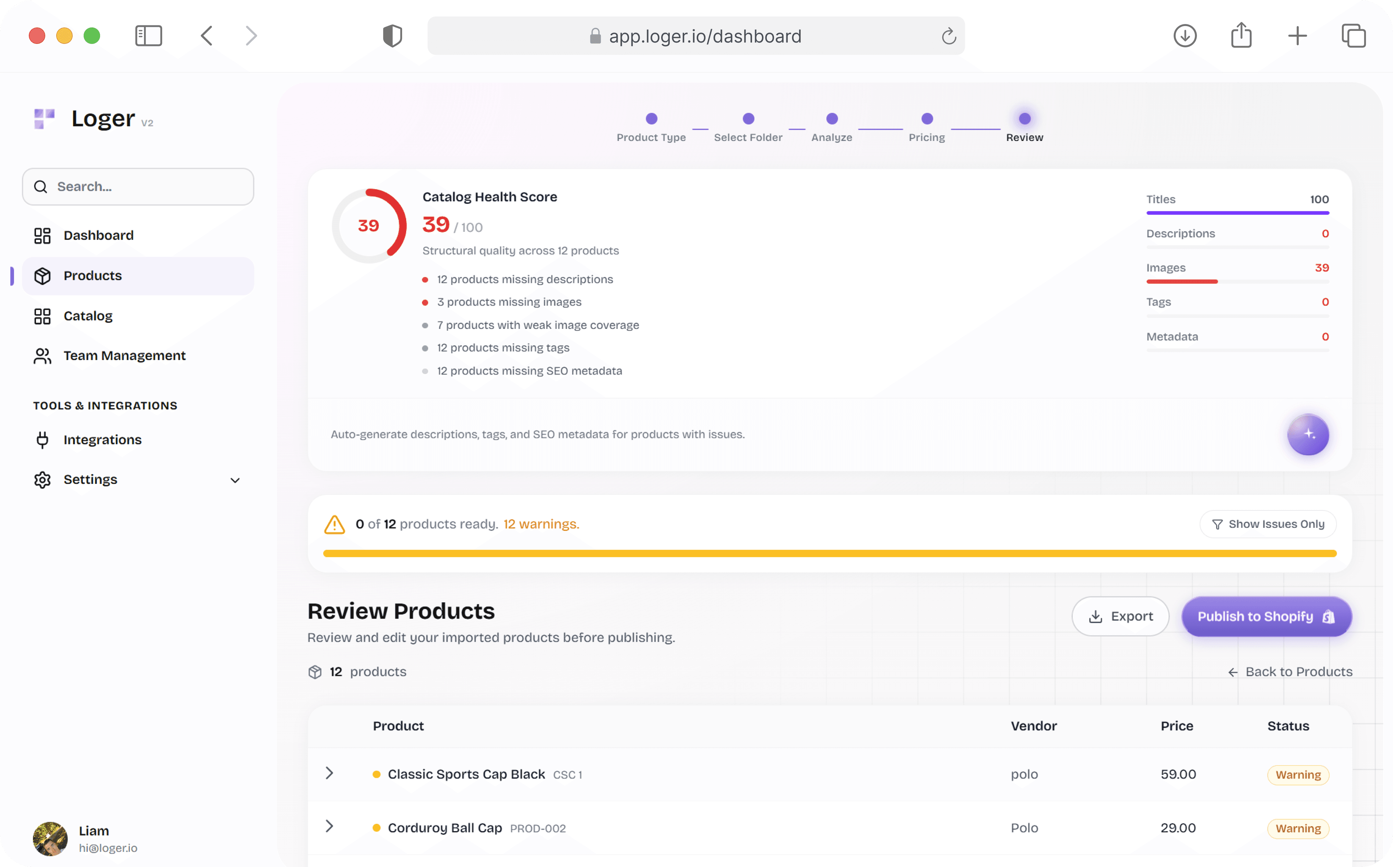This screenshot has height=867, width=1393.
Task: Open Catalog using its sidebar icon
Action: point(43,316)
